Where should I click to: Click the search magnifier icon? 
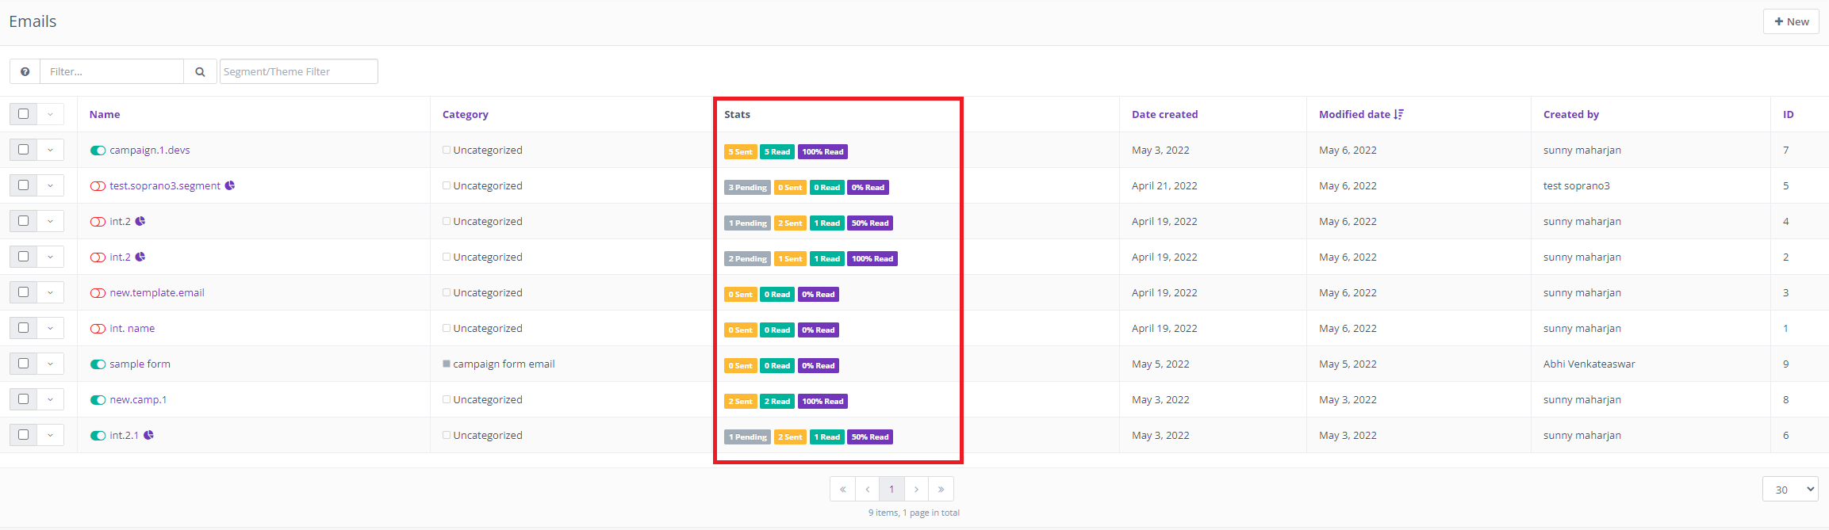(x=200, y=71)
